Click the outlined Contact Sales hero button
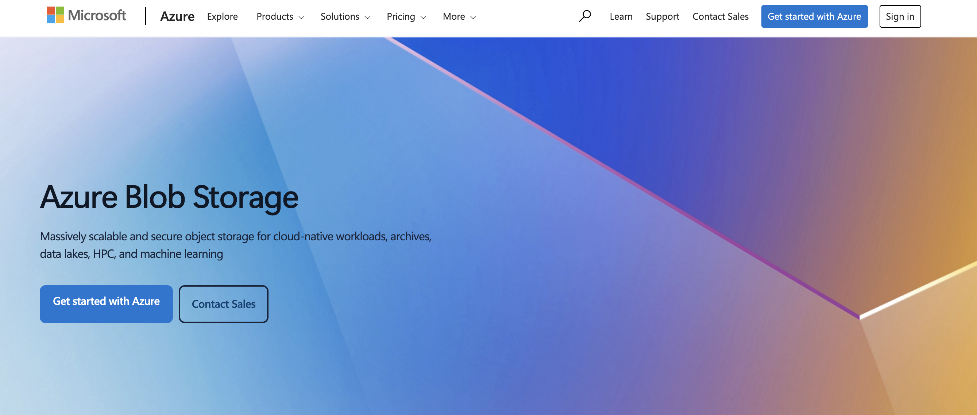This screenshot has width=977, height=415. pos(224,303)
